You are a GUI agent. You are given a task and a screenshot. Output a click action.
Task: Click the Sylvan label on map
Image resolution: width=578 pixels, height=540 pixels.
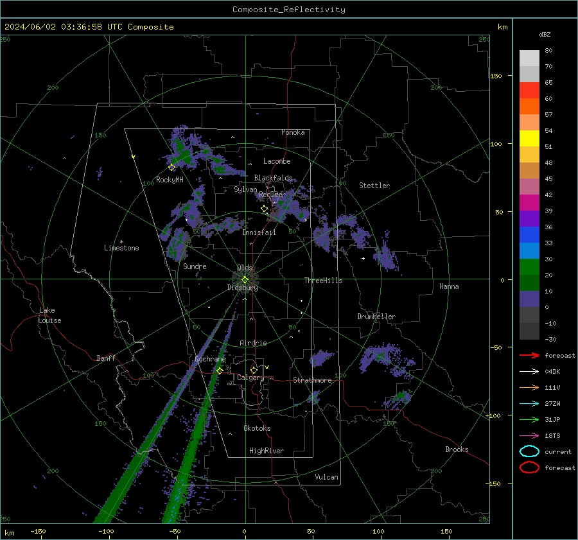[x=245, y=189]
